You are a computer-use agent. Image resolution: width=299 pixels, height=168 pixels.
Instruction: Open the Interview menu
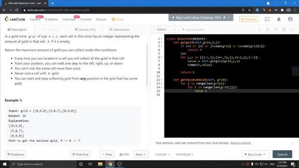coord(69,19)
